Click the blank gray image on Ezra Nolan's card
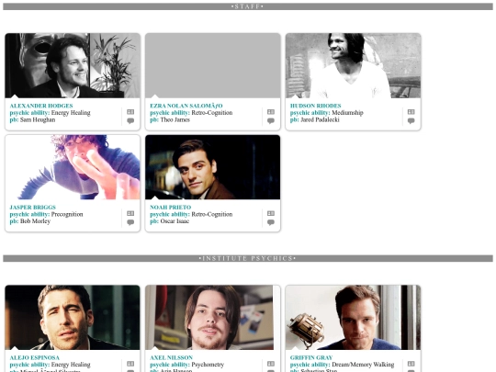496x372 pixels. 212,65
